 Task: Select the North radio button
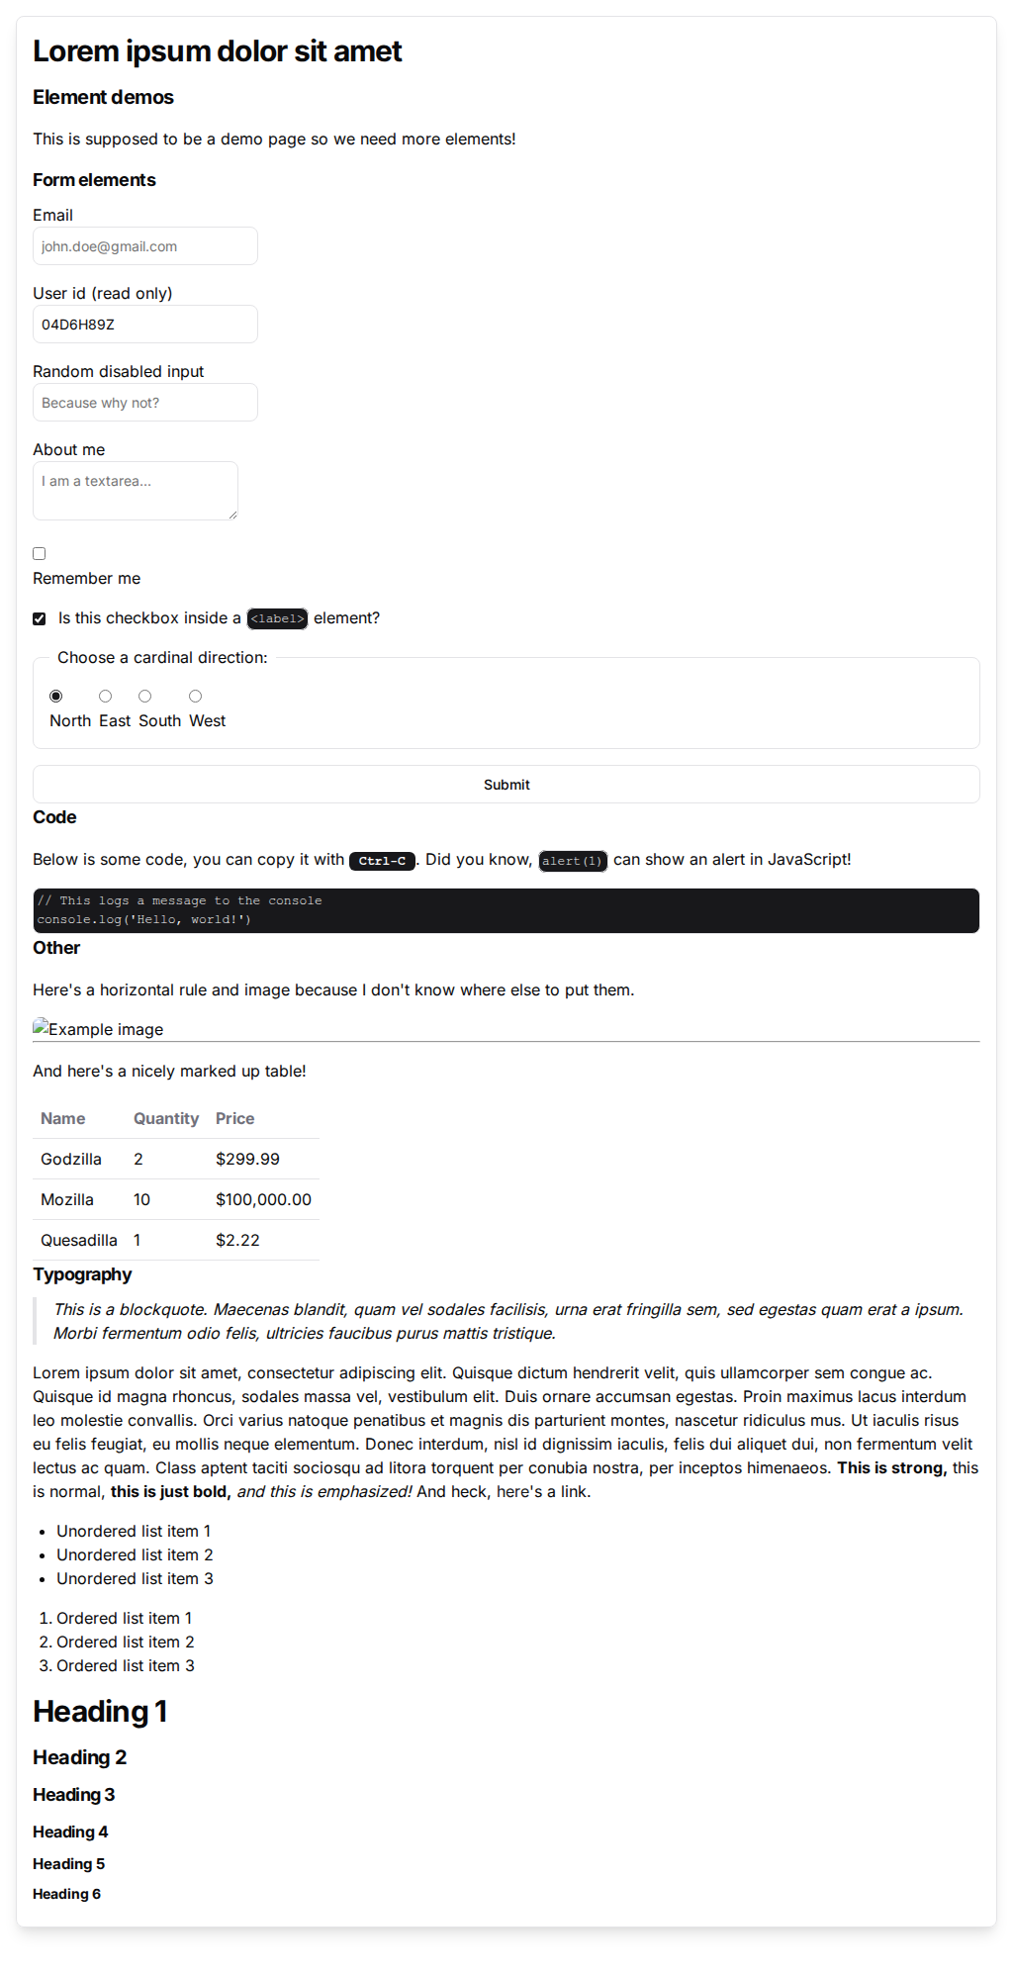tap(56, 697)
